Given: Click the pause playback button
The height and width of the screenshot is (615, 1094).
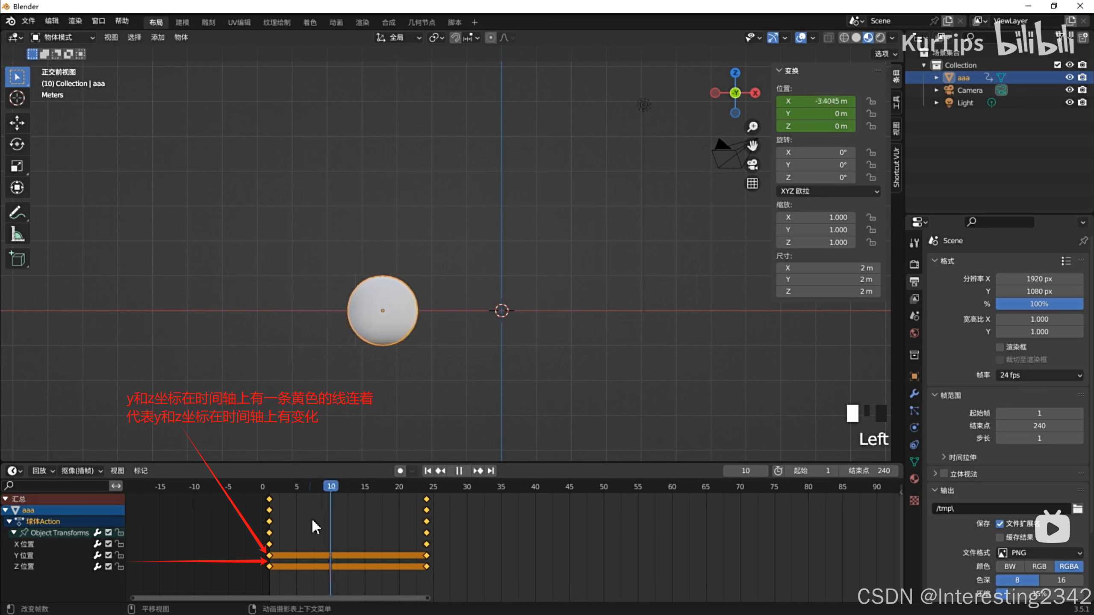Looking at the screenshot, I should (x=459, y=471).
